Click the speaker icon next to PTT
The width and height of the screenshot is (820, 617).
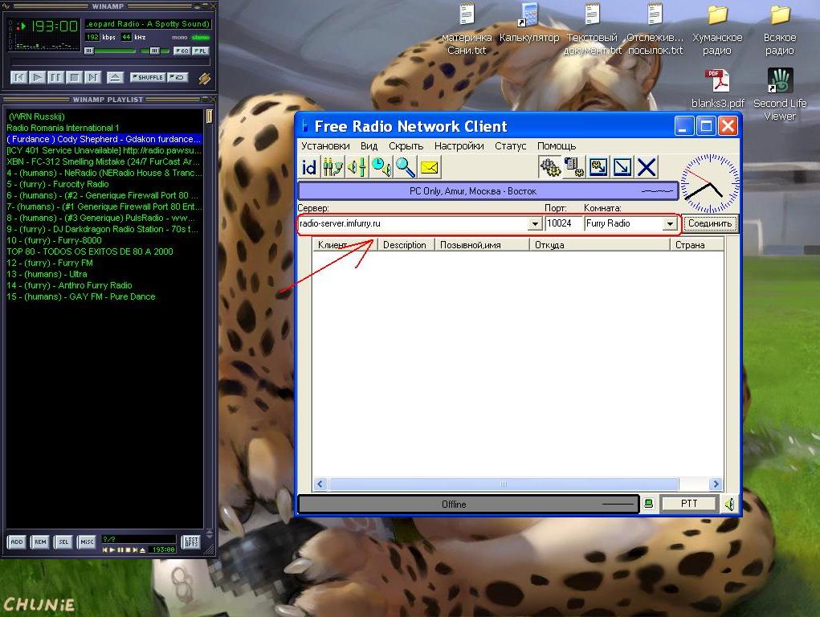[x=729, y=505]
